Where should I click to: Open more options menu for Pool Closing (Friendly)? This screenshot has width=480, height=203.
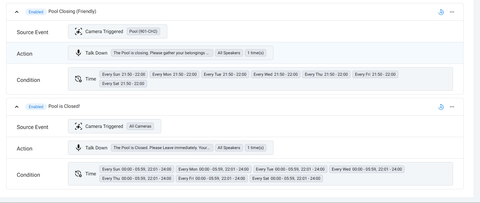tap(452, 12)
